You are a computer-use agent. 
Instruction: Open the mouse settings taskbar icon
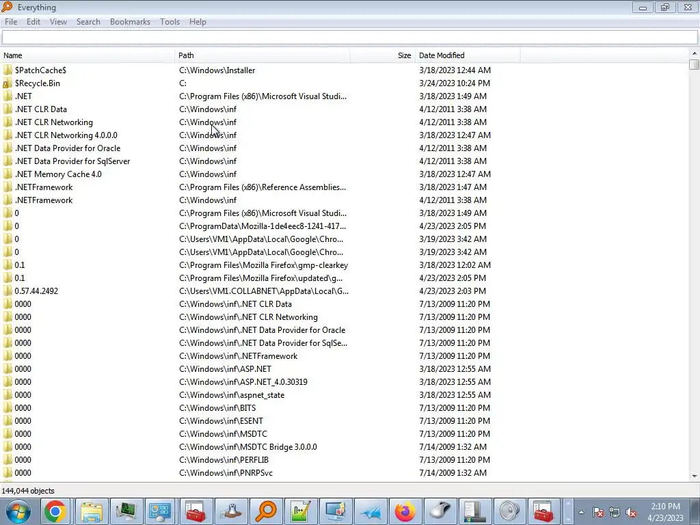click(x=440, y=511)
